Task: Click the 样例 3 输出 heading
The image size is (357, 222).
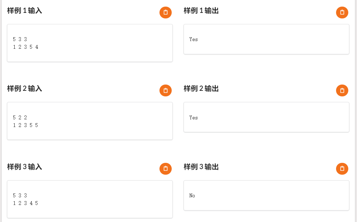Action: pyautogui.click(x=201, y=167)
